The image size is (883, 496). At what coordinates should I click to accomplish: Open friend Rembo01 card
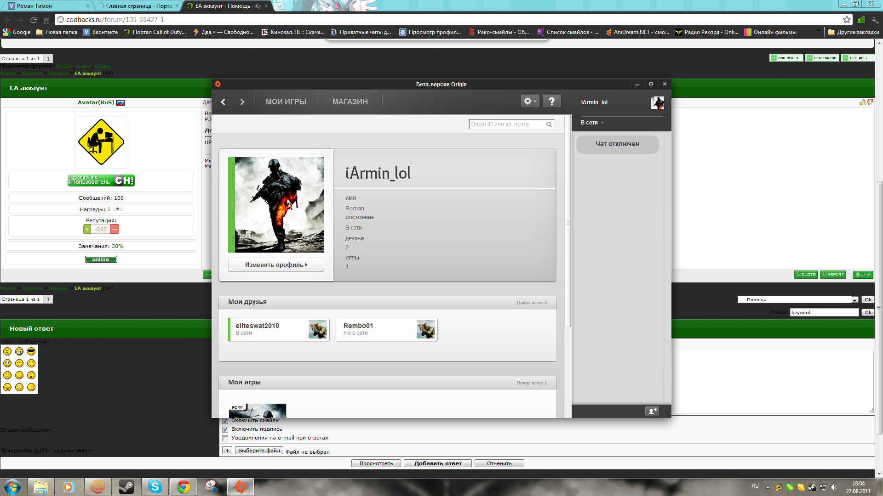[x=387, y=329]
